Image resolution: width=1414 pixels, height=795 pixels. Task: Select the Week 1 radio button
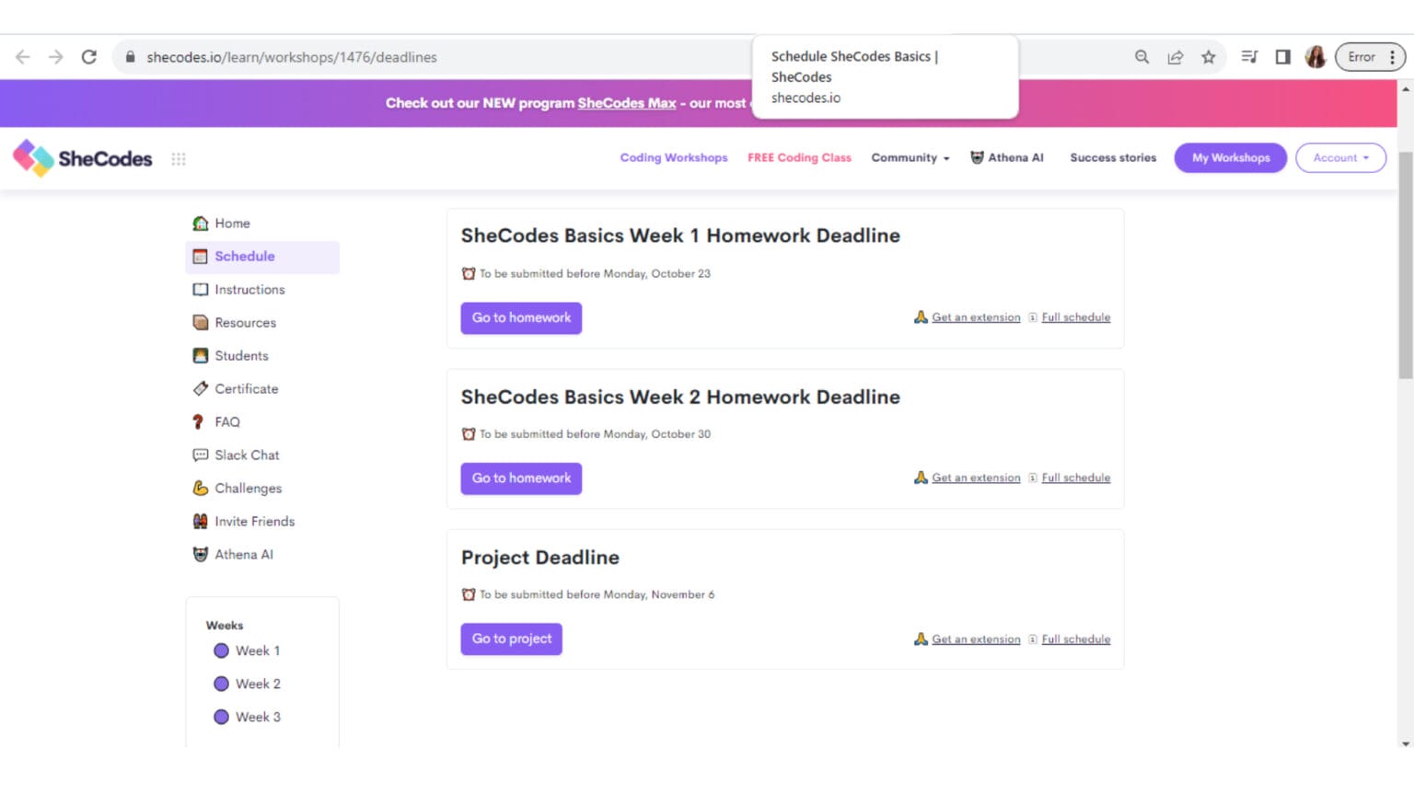pyautogui.click(x=222, y=651)
